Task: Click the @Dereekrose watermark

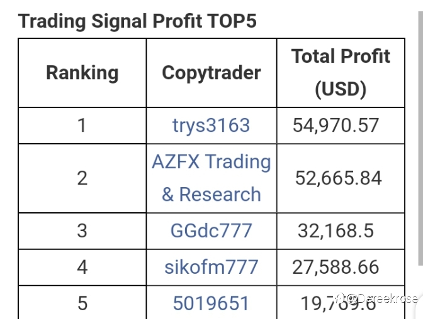Action: [x=381, y=299]
